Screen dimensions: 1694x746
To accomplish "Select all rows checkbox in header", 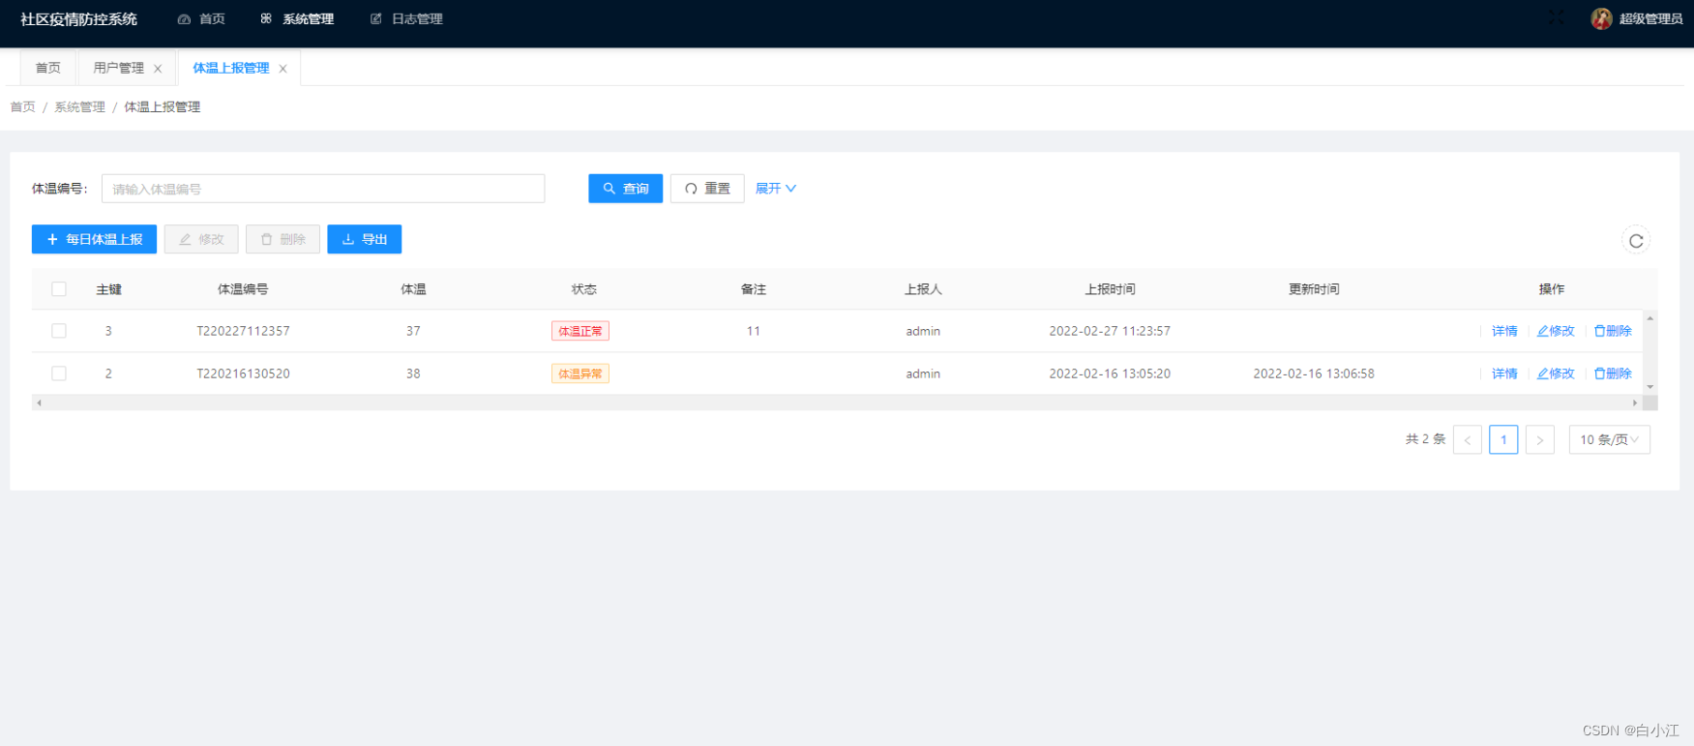I will click(59, 289).
